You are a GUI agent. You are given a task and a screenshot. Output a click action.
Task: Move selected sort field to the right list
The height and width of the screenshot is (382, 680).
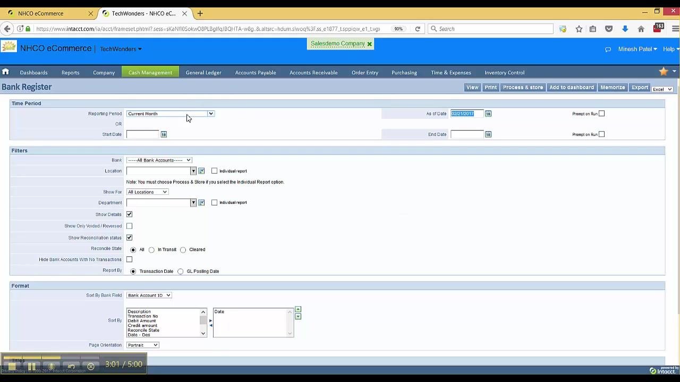pos(210,320)
